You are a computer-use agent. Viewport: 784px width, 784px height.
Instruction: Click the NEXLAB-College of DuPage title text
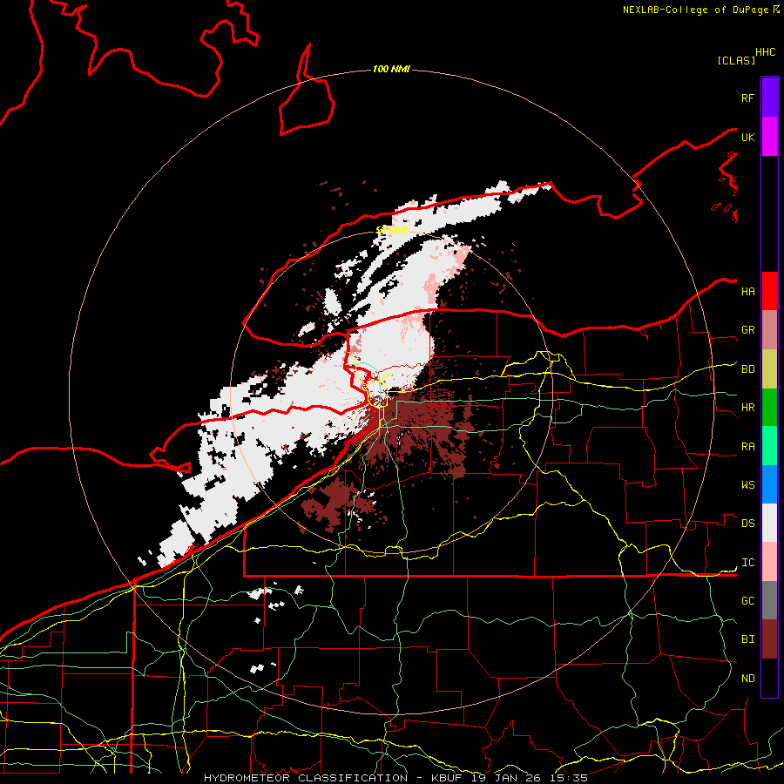[698, 10]
